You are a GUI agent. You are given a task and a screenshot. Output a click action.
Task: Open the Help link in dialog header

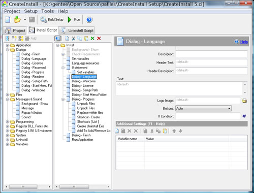pos(244,42)
